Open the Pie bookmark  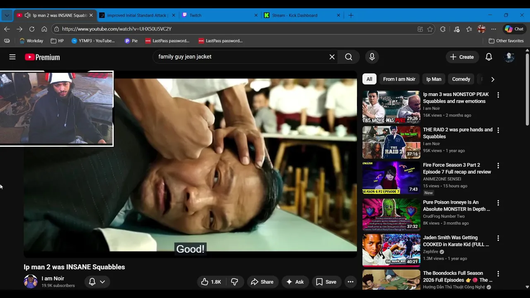(x=131, y=41)
